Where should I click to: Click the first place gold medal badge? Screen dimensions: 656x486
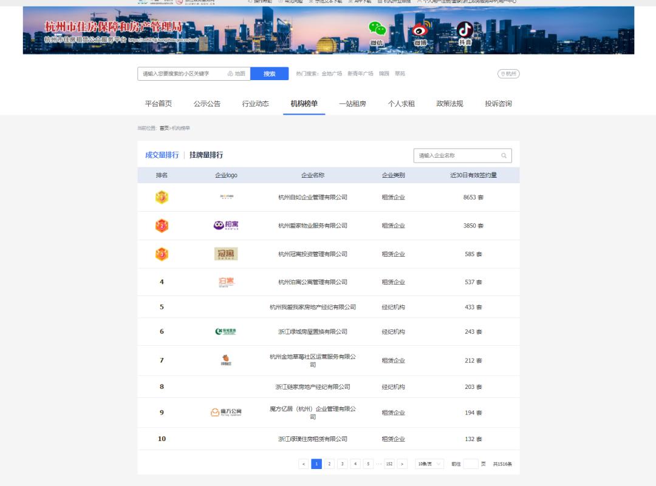[162, 197]
